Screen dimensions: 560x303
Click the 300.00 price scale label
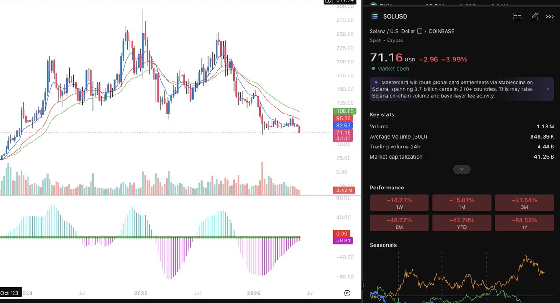[344, 7]
